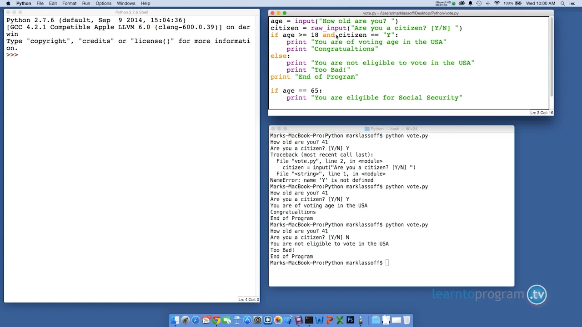This screenshot has height=327, width=582.
Task: Click the notification bell menu bar icon
Action: pyautogui.click(x=470, y=3)
